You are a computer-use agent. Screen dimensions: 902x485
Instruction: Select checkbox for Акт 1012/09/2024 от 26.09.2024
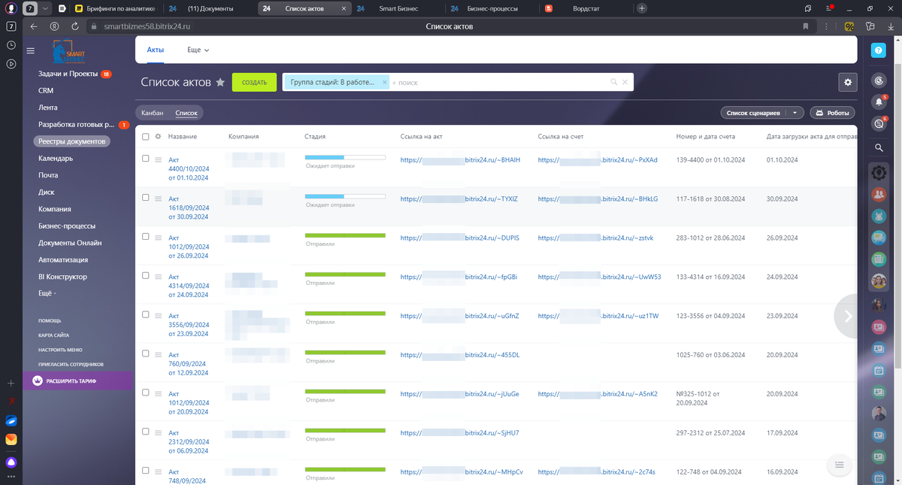click(x=146, y=237)
